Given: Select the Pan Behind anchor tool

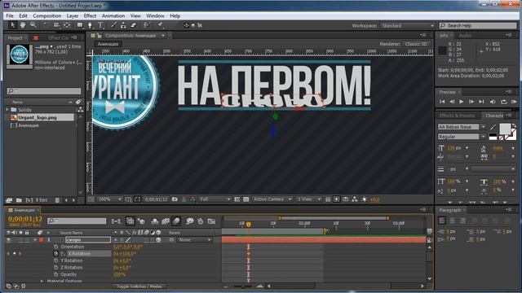Looking at the screenshot, I should [x=67, y=25].
